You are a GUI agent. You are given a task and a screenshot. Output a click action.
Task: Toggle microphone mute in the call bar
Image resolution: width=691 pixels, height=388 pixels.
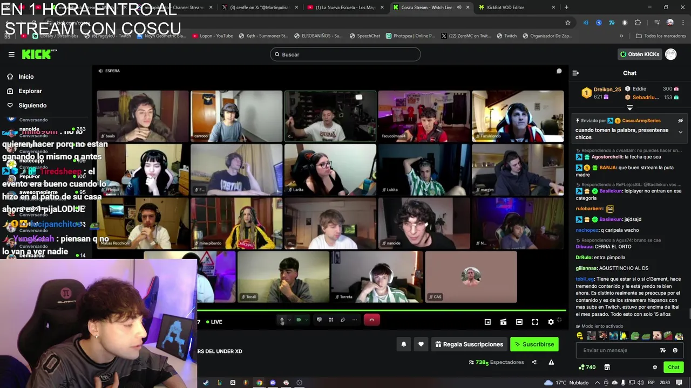coord(282,320)
